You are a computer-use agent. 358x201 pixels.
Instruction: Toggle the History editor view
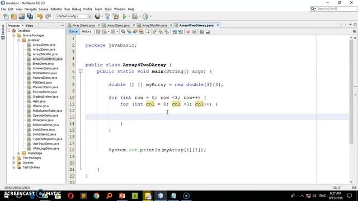point(86,31)
